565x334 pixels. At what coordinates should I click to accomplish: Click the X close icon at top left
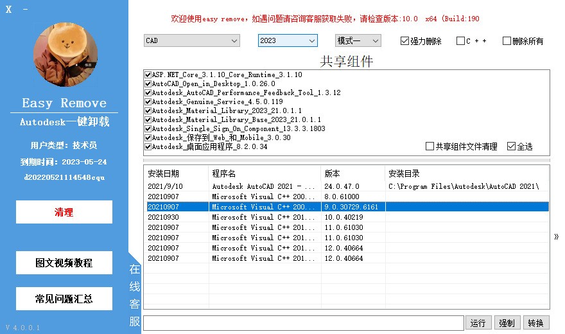[x=8, y=10]
